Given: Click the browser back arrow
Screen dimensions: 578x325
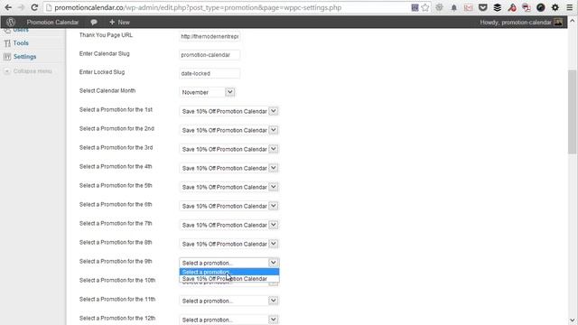Looking at the screenshot, I should [x=8, y=7].
